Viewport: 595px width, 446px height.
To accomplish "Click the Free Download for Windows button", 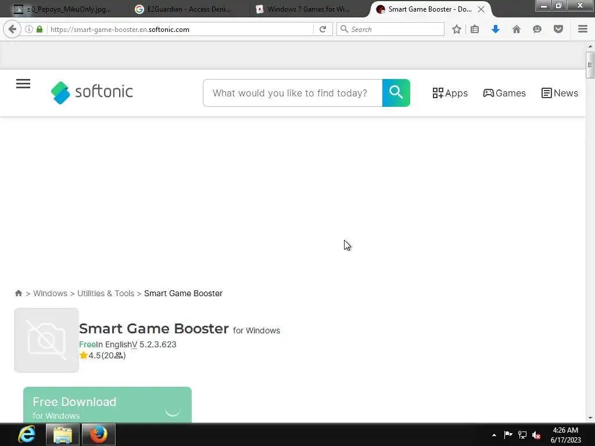I will click(107, 405).
